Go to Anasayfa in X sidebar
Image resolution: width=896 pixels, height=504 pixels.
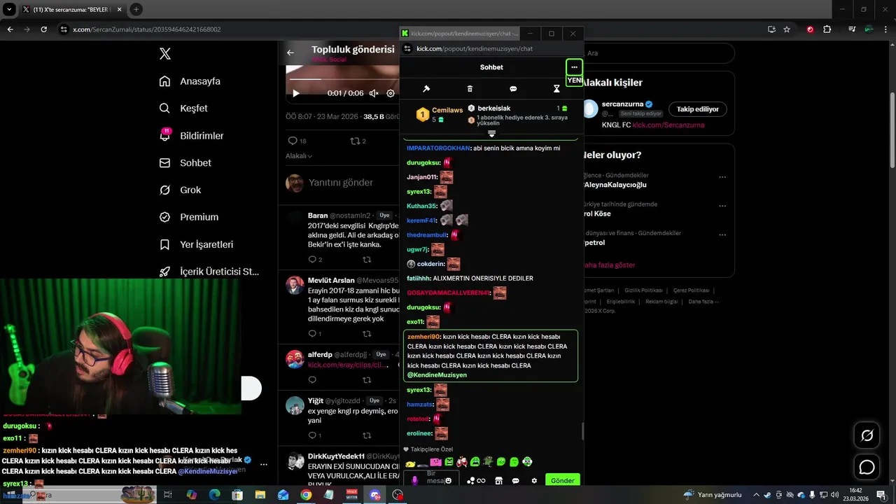pyautogui.click(x=190, y=81)
